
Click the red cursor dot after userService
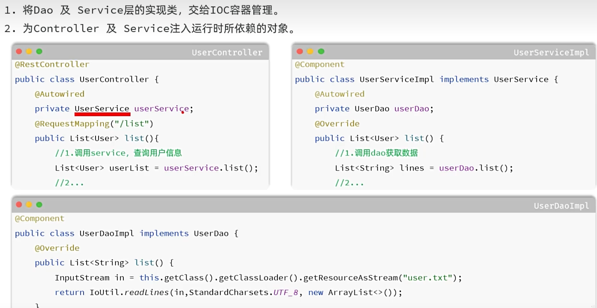tap(183, 112)
